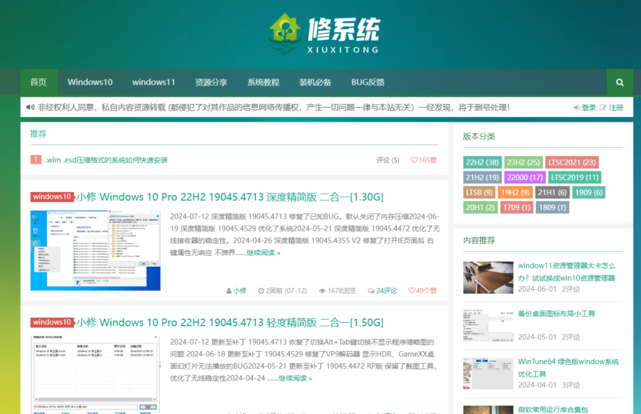Screen dimensions: 641x414
Task: Click the windows10 tag on 轻度精简版 post
Action: point(52,322)
